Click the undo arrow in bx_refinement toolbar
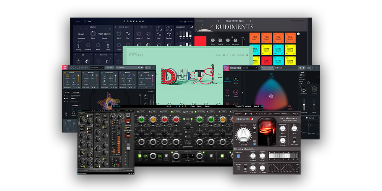Image resolution: width=382 pixels, height=191 pixels. pyautogui.click(x=246, y=113)
